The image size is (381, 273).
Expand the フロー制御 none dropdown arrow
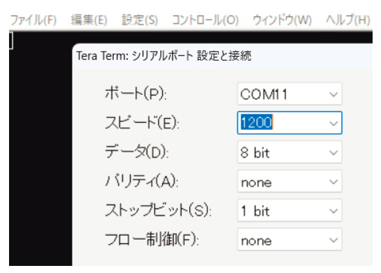pos(333,240)
